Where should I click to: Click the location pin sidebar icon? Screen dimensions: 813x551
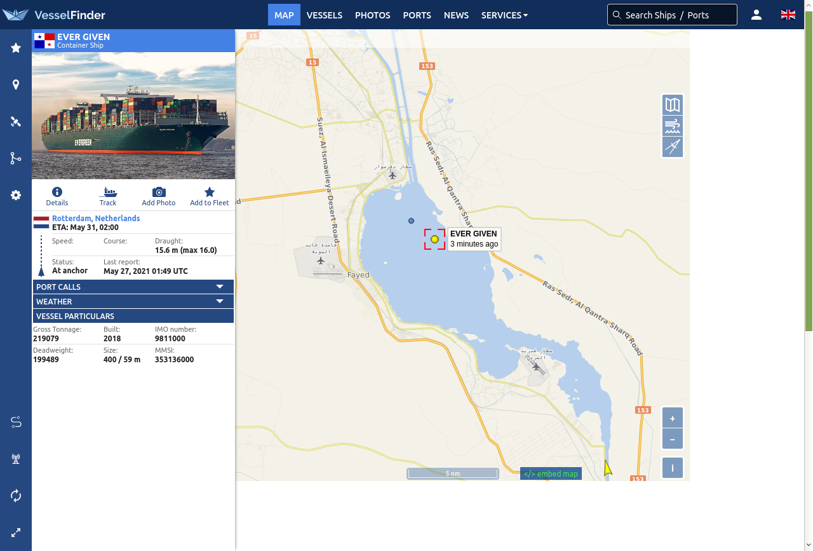(16, 85)
